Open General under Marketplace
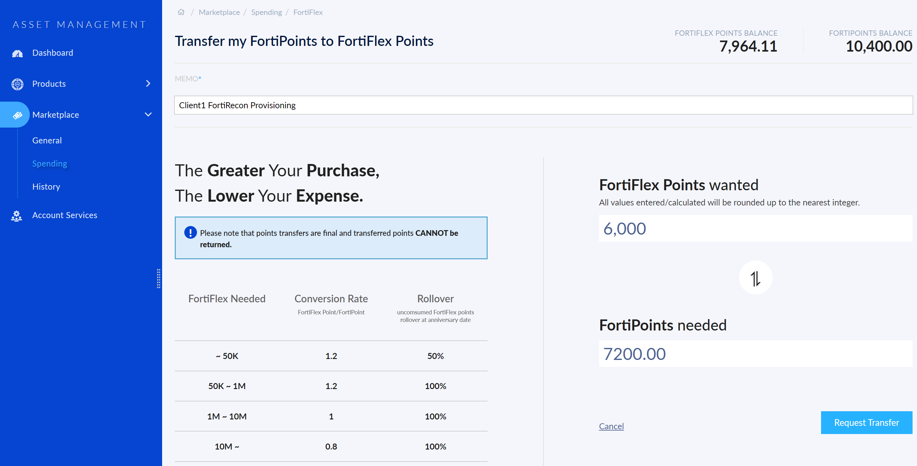Screen dimensions: 917x466 point(47,140)
